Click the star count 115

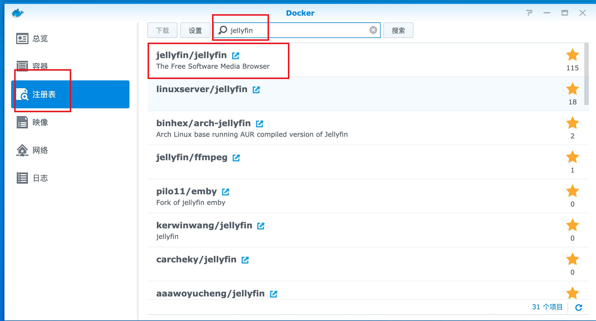click(x=573, y=68)
